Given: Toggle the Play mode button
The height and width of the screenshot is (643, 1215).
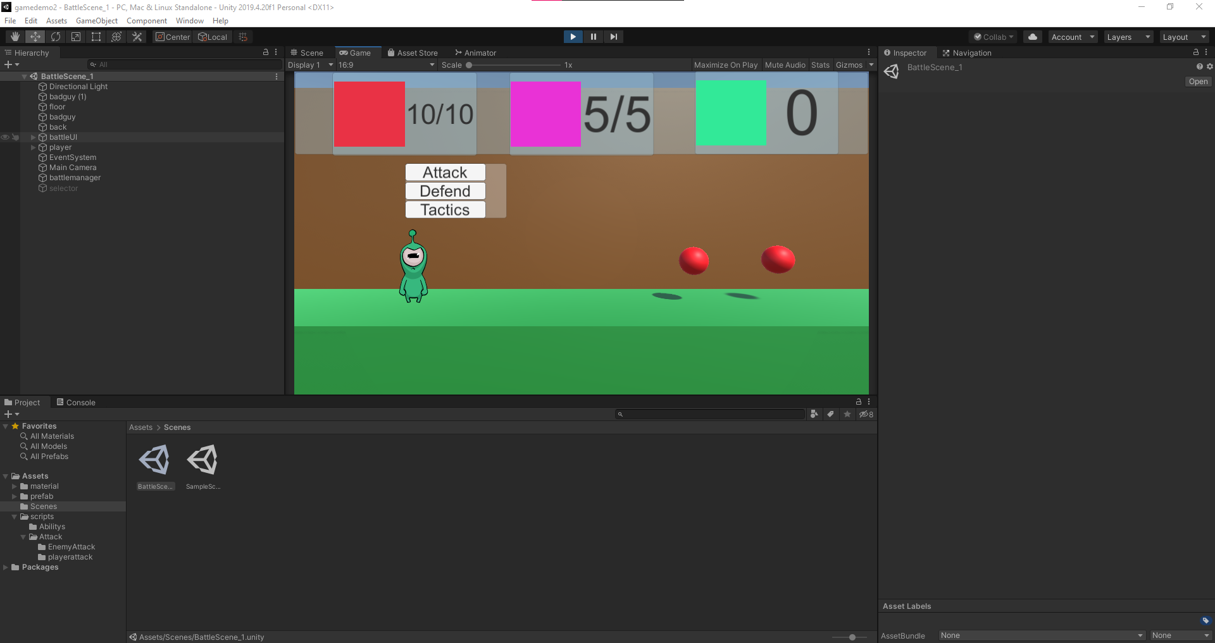Looking at the screenshot, I should (573, 37).
